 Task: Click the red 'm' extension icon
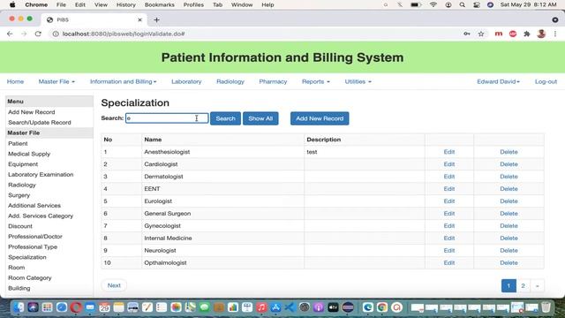tap(499, 34)
